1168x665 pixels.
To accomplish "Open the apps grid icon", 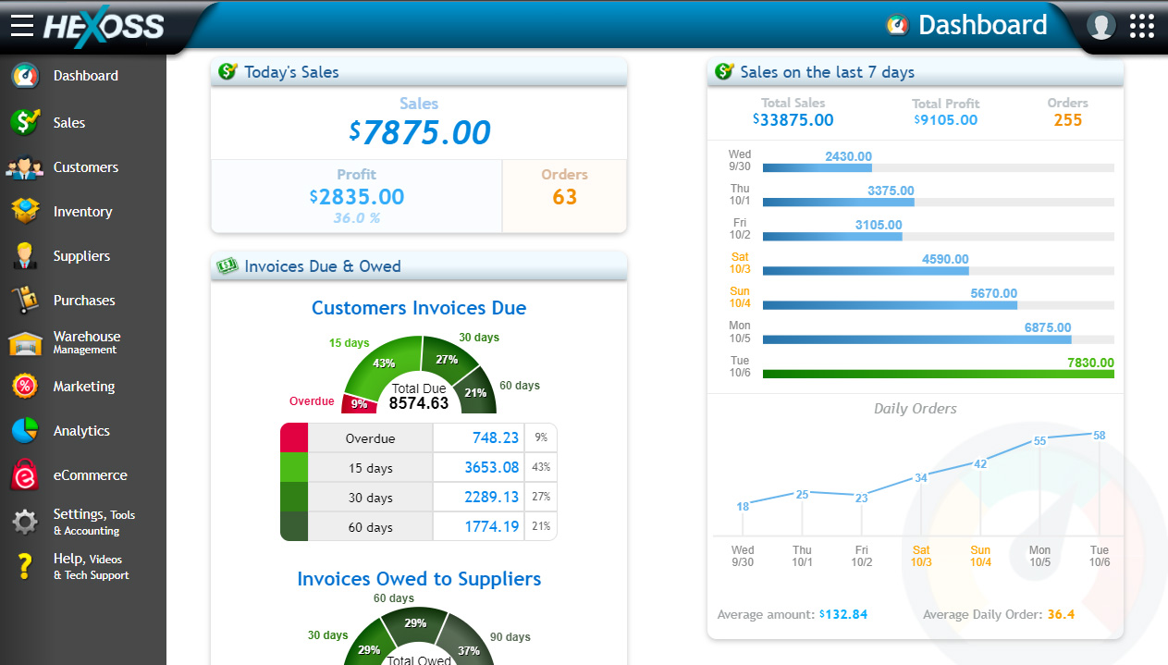I will pyautogui.click(x=1142, y=26).
